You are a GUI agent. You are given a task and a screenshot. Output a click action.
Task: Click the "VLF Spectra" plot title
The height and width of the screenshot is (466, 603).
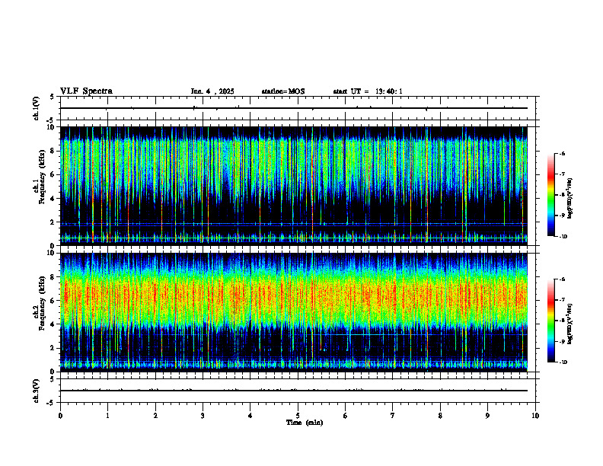click(86, 91)
